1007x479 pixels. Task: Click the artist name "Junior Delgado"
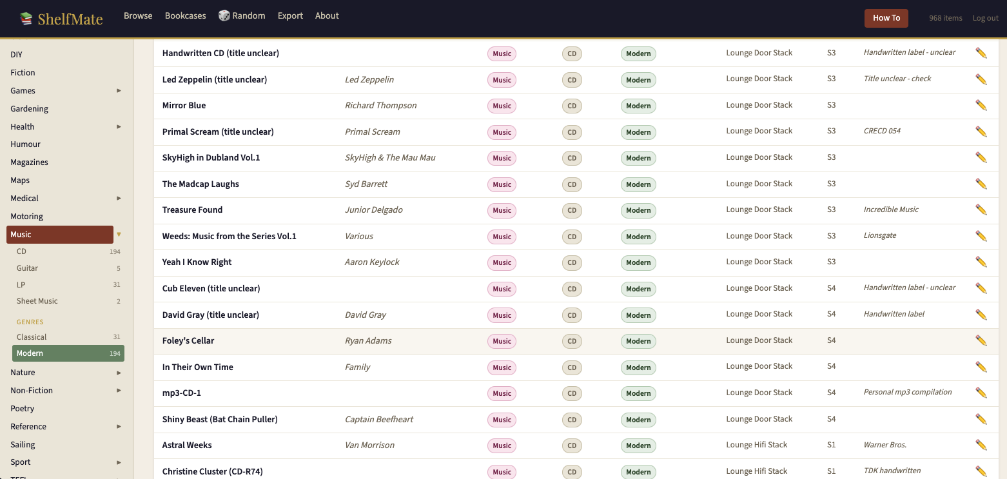pyautogui.click(x=374, y=210)
